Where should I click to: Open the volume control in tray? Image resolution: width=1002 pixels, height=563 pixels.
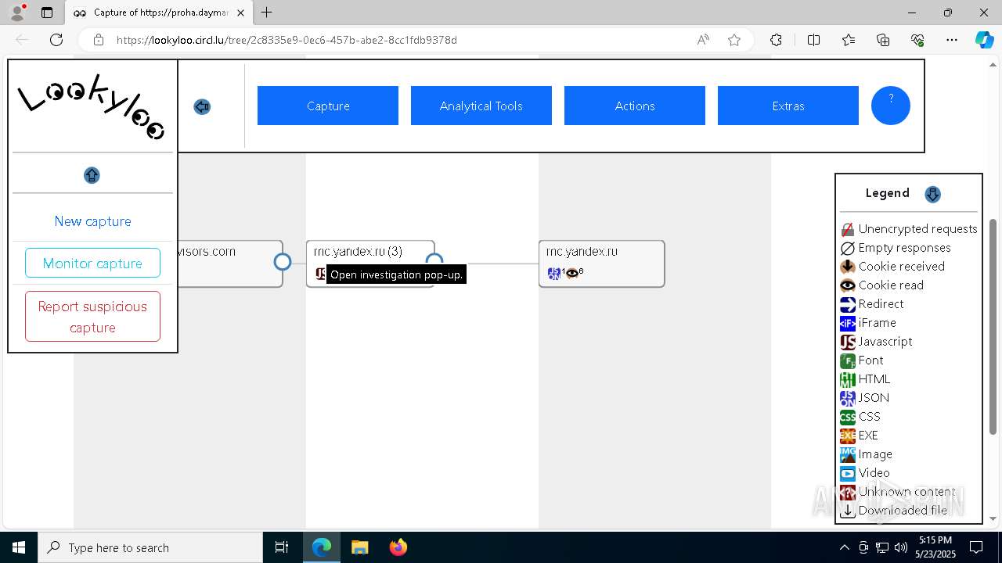(x=901, y=547)
